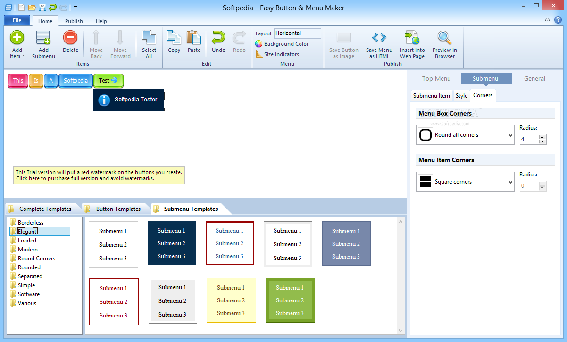Click the Add Item icon
567x342 pixels.
click(17, 38)
